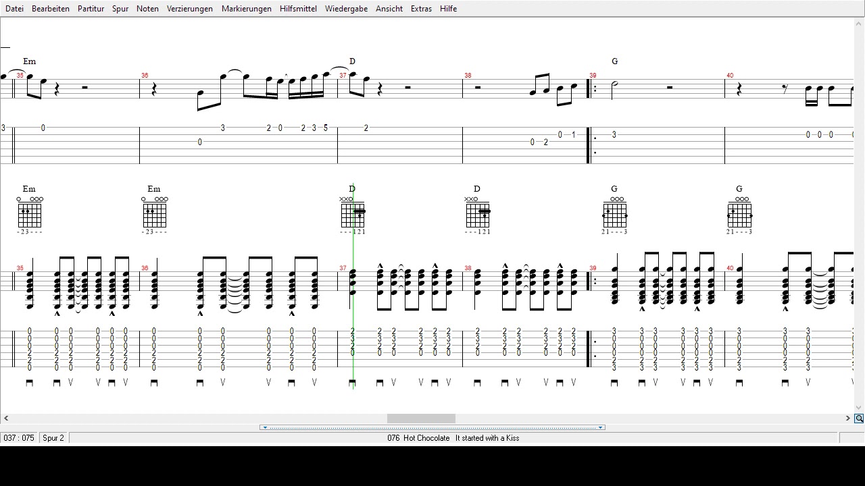Click the G chord name above the top staff

point(614,61)
